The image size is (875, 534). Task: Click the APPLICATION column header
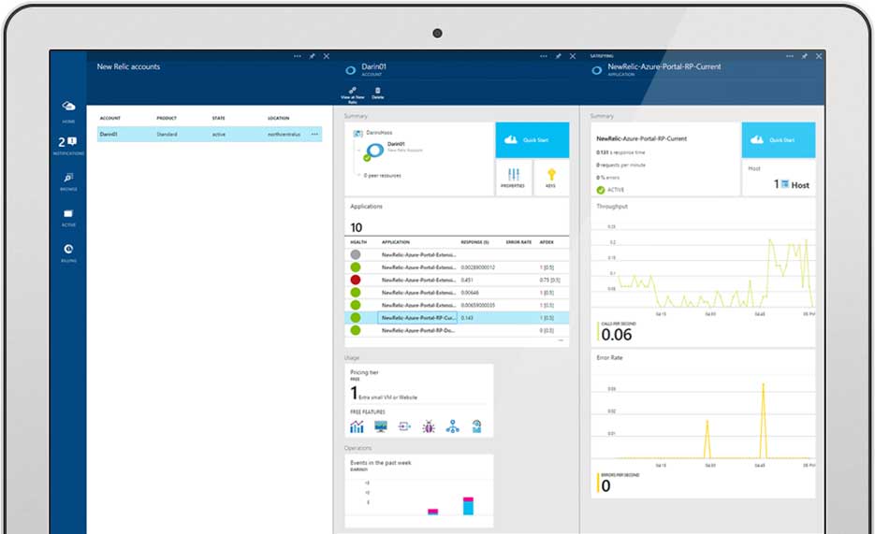click(396, 242)
